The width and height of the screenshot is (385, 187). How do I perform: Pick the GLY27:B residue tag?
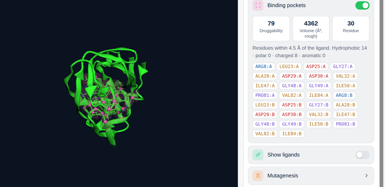(318, 105)
